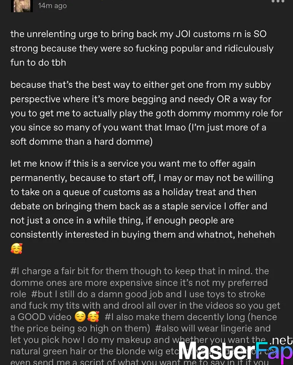Click the first paragraph starting "the unrelenting urge"
The height and width of the screenshot is (365, 293).
pos(141,48)
